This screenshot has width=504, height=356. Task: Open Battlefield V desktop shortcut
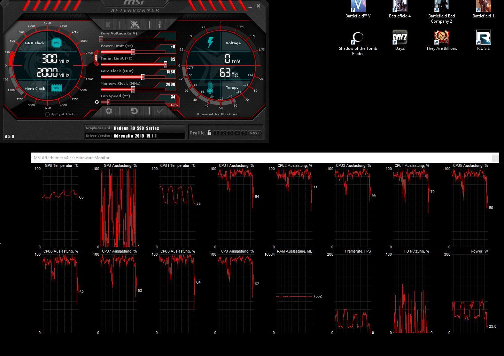pos(358,9)
